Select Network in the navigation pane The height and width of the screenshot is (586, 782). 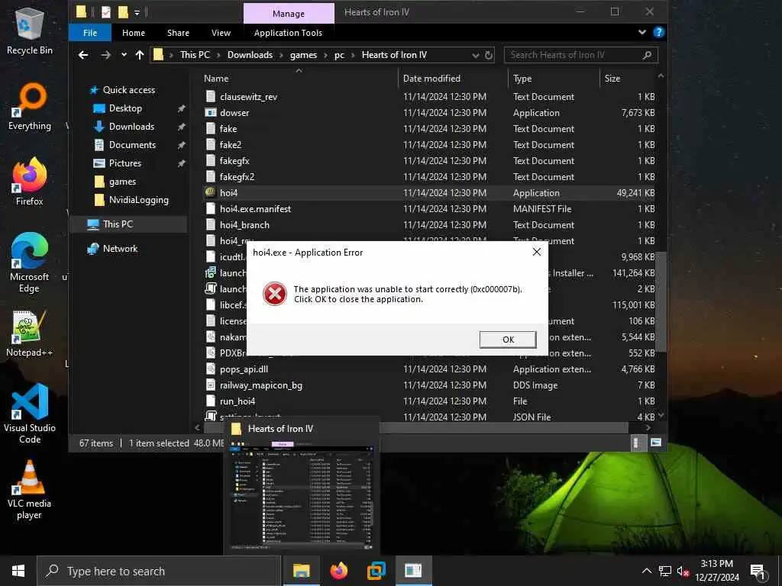click(120, 249)
